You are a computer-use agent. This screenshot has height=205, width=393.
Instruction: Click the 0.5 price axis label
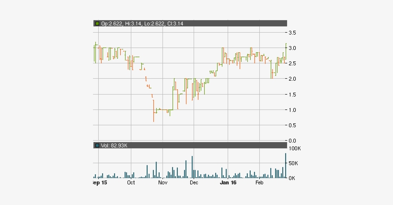pyautogui.click(x=292, y=125)
